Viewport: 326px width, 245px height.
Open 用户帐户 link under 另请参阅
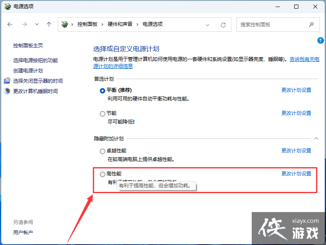click(23, 233)
